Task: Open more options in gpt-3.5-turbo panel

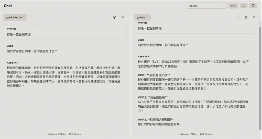Action: coord(107,17)
